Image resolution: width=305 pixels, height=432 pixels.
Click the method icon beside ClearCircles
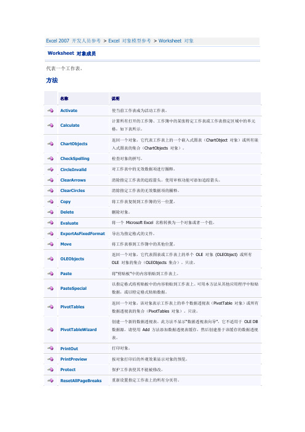(50, 190)
